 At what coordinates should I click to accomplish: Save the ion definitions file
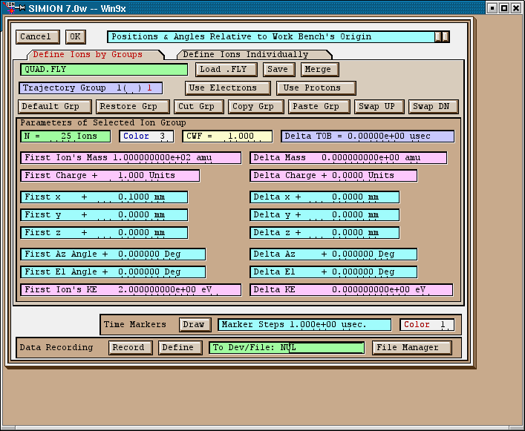(x=279, y=70)
